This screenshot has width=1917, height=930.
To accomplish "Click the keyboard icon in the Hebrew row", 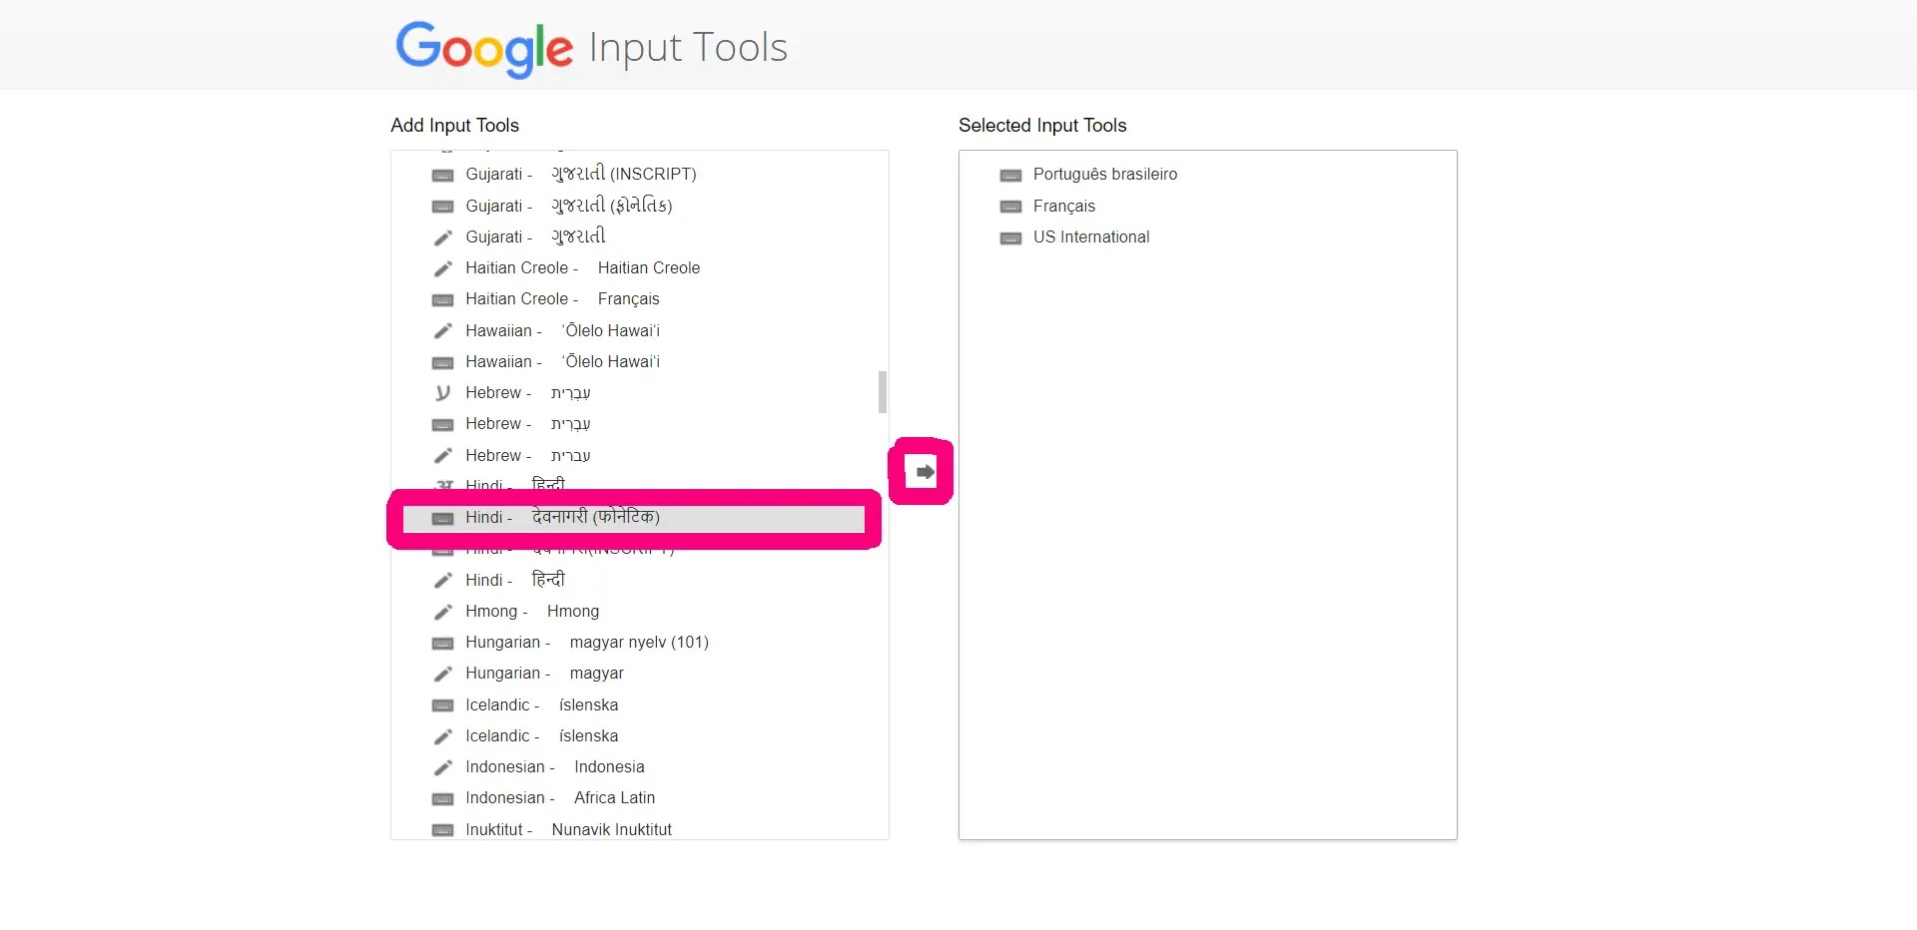I will coord(442,424).
